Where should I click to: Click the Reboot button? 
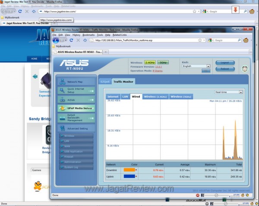point(225,69)
